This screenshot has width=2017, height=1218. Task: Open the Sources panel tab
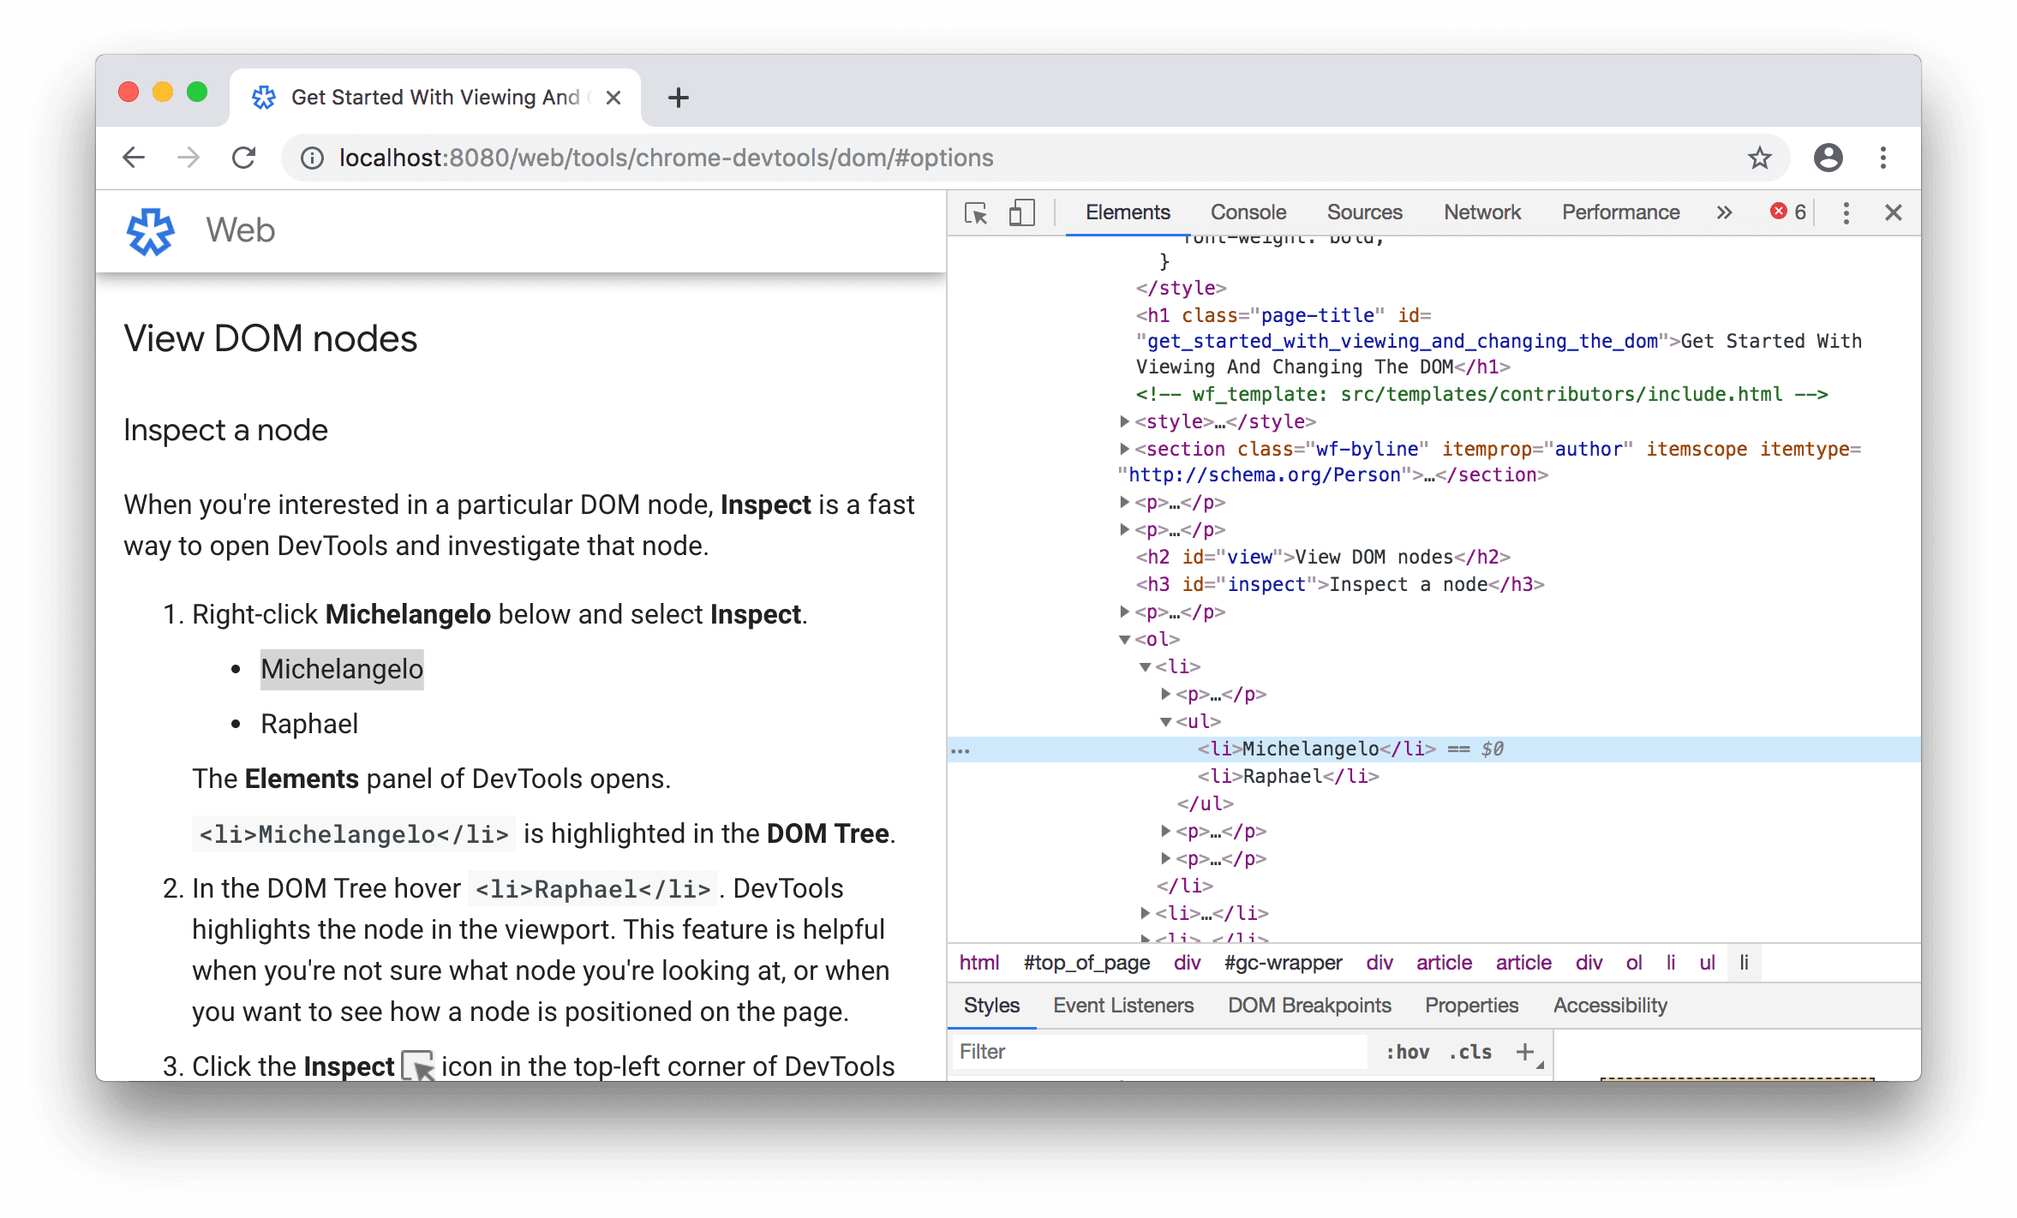click(x=1362, y=212)
